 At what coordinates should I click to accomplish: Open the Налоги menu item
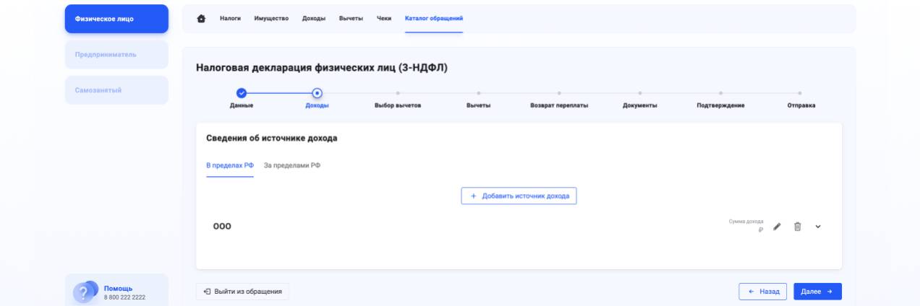pos(230,18)
